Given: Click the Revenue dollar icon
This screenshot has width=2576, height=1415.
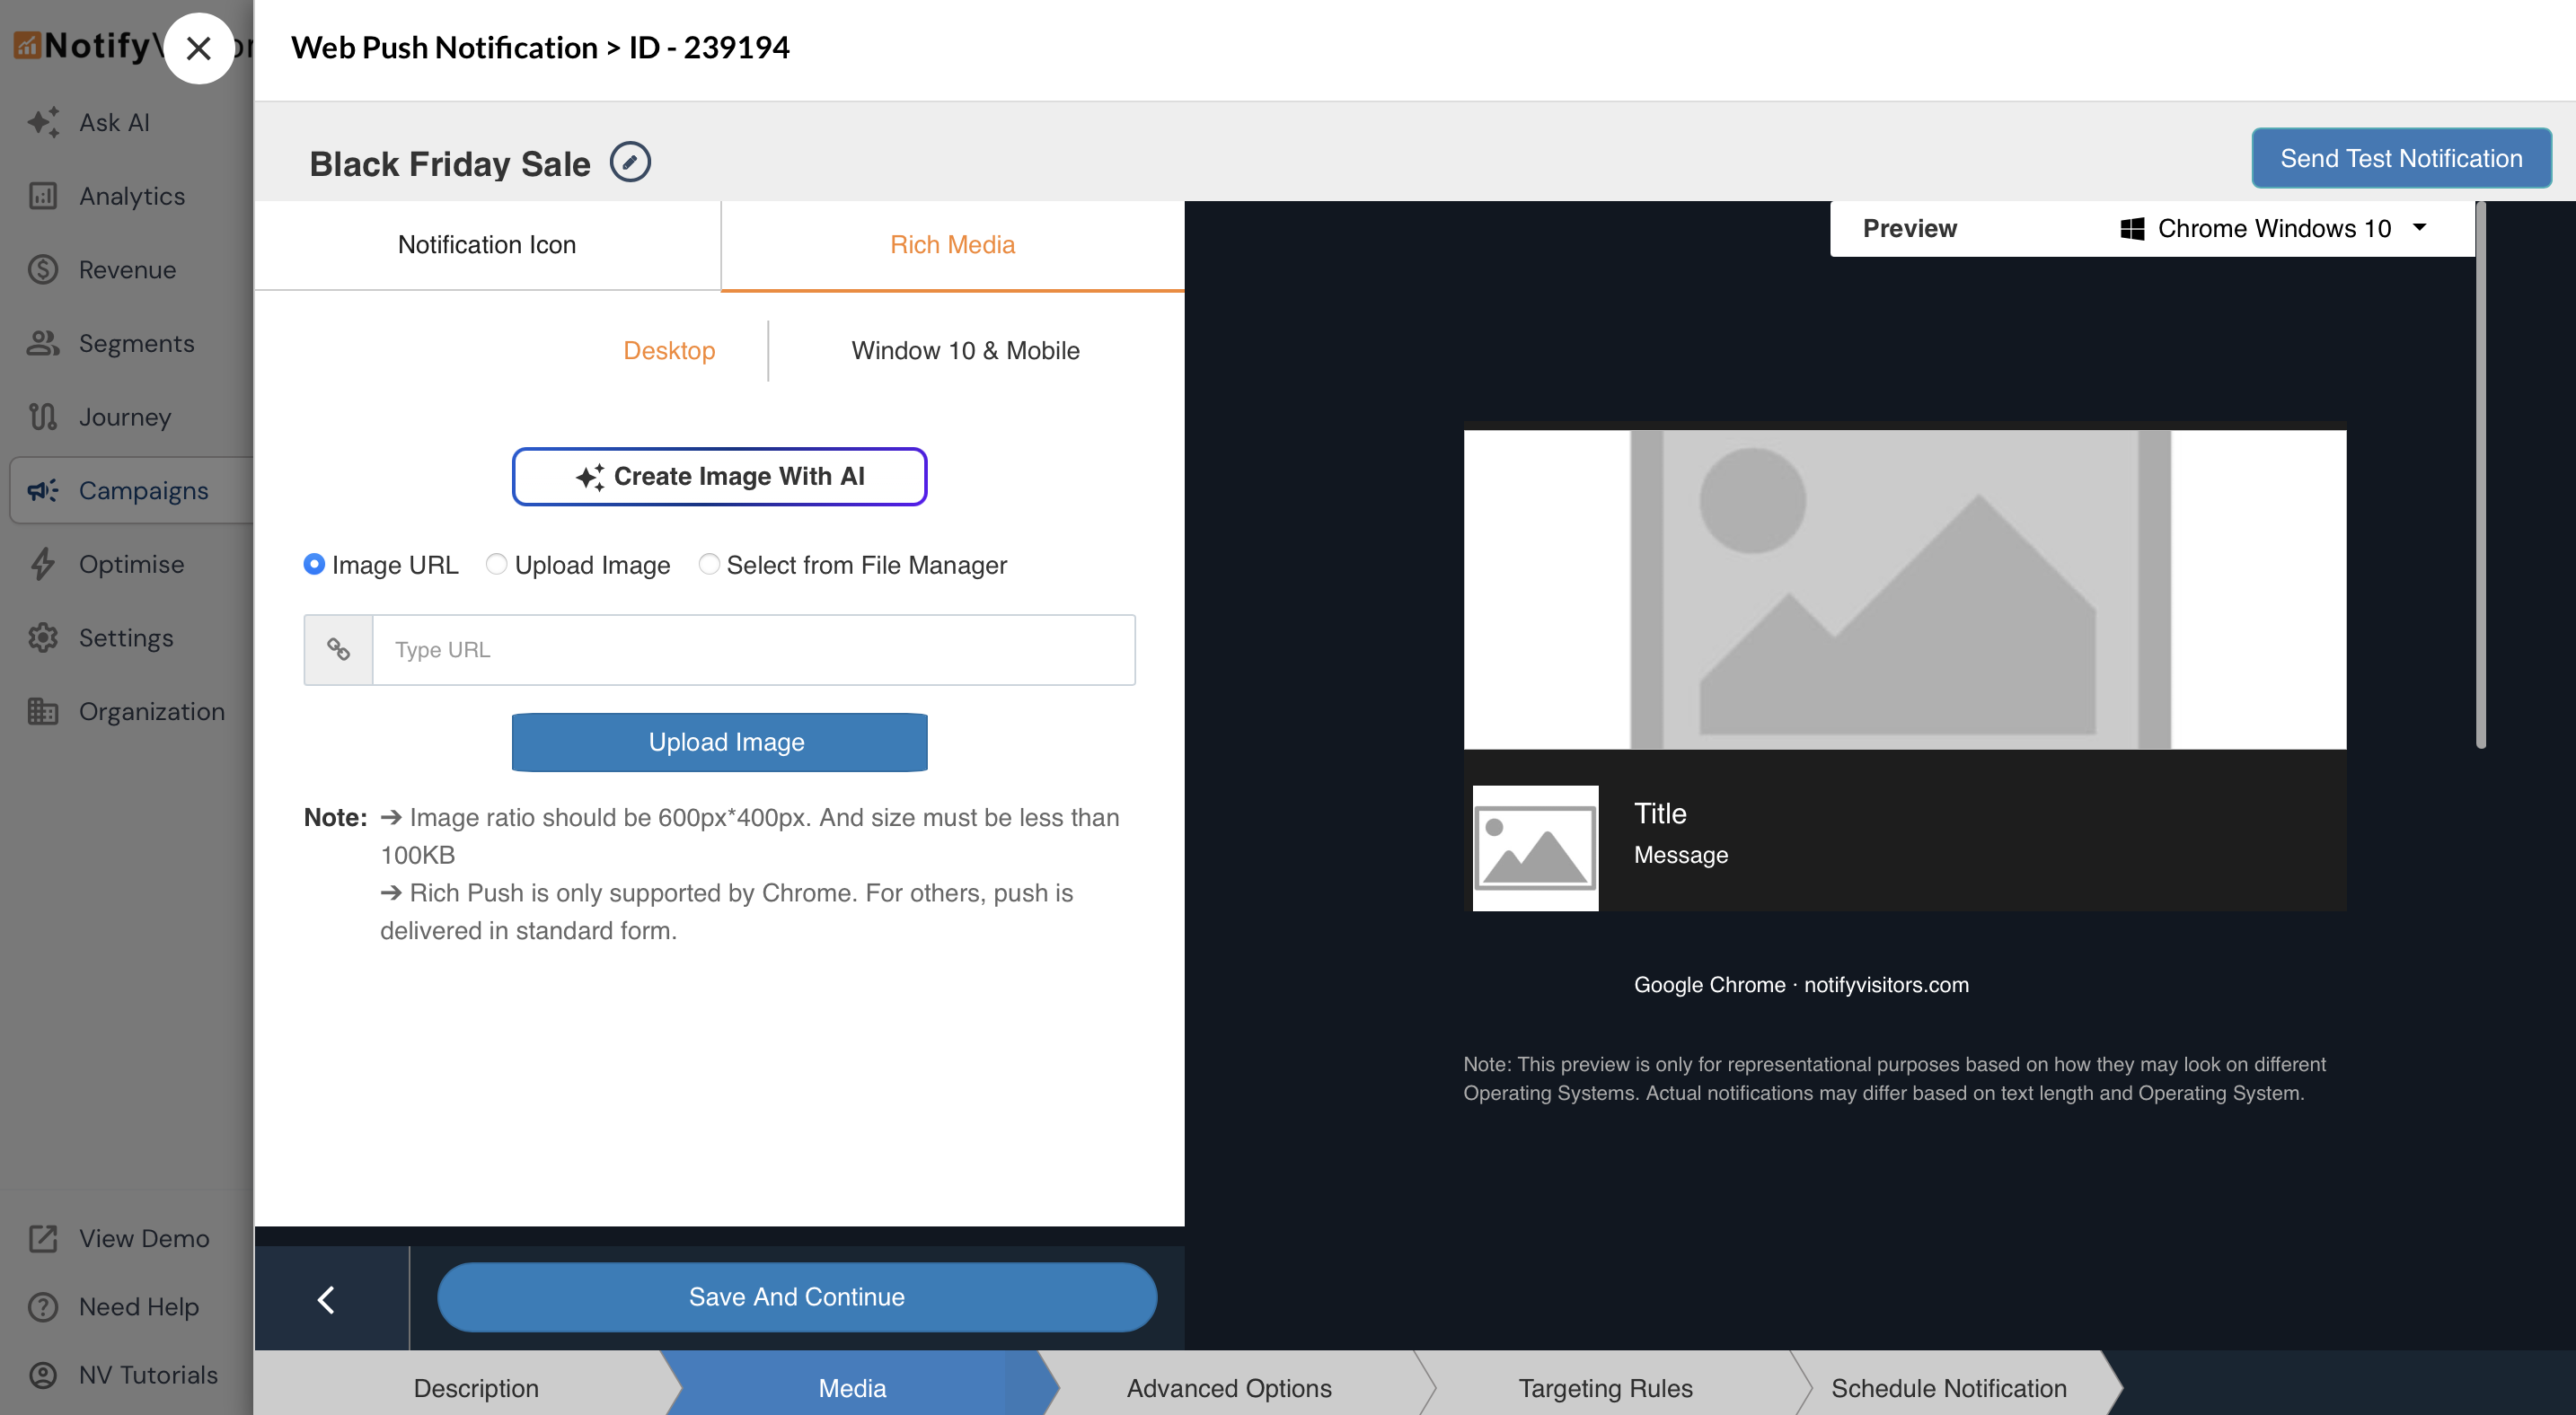Looking at the screenshot, I should (x=43, y=270).
